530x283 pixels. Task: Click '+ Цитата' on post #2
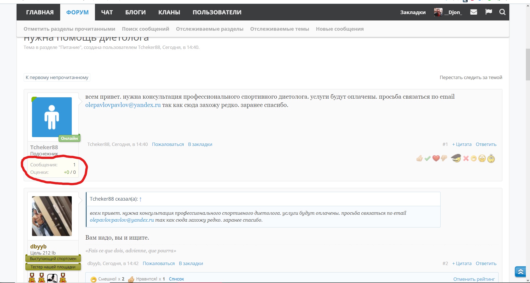462,263
